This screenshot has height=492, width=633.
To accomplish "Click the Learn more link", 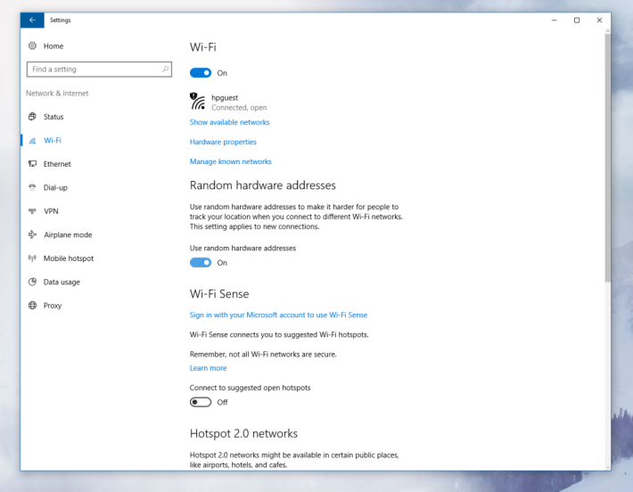I will [209, 368].
